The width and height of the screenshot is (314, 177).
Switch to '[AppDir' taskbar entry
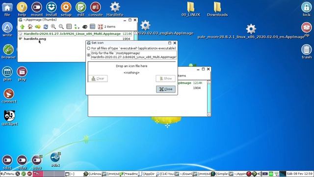[147, 174]
